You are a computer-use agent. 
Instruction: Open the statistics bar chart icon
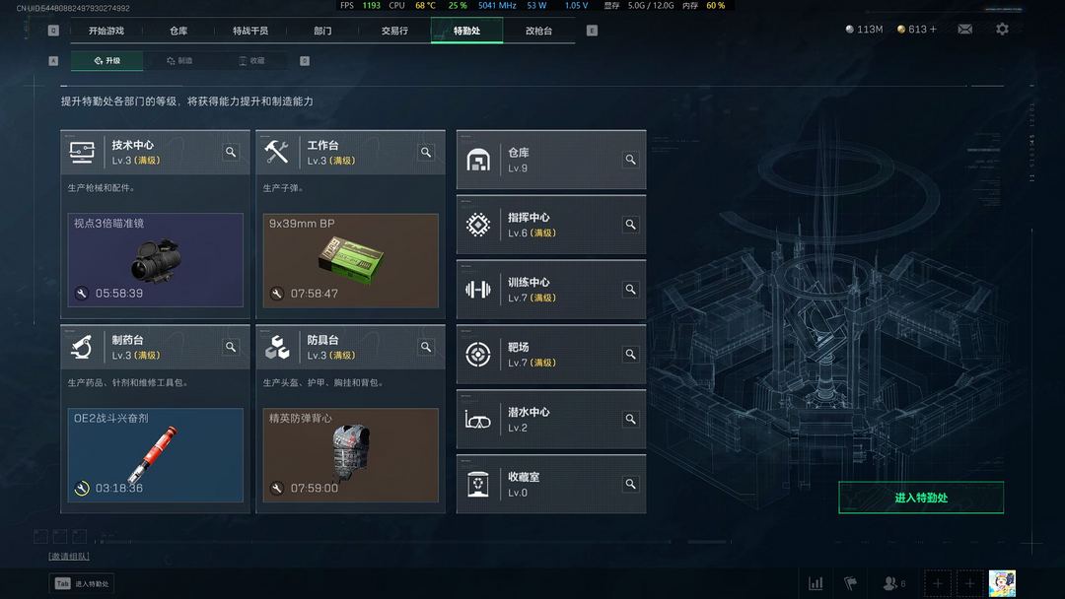point(816,583)
